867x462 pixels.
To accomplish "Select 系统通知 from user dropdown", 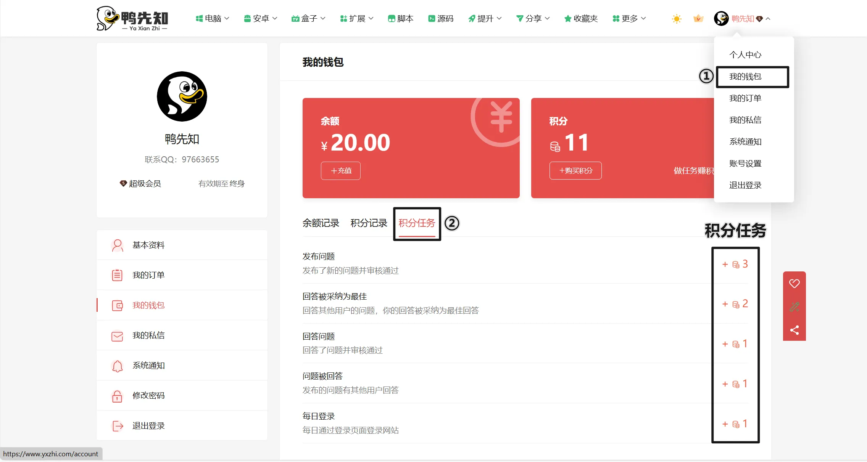I will point(745,142).
